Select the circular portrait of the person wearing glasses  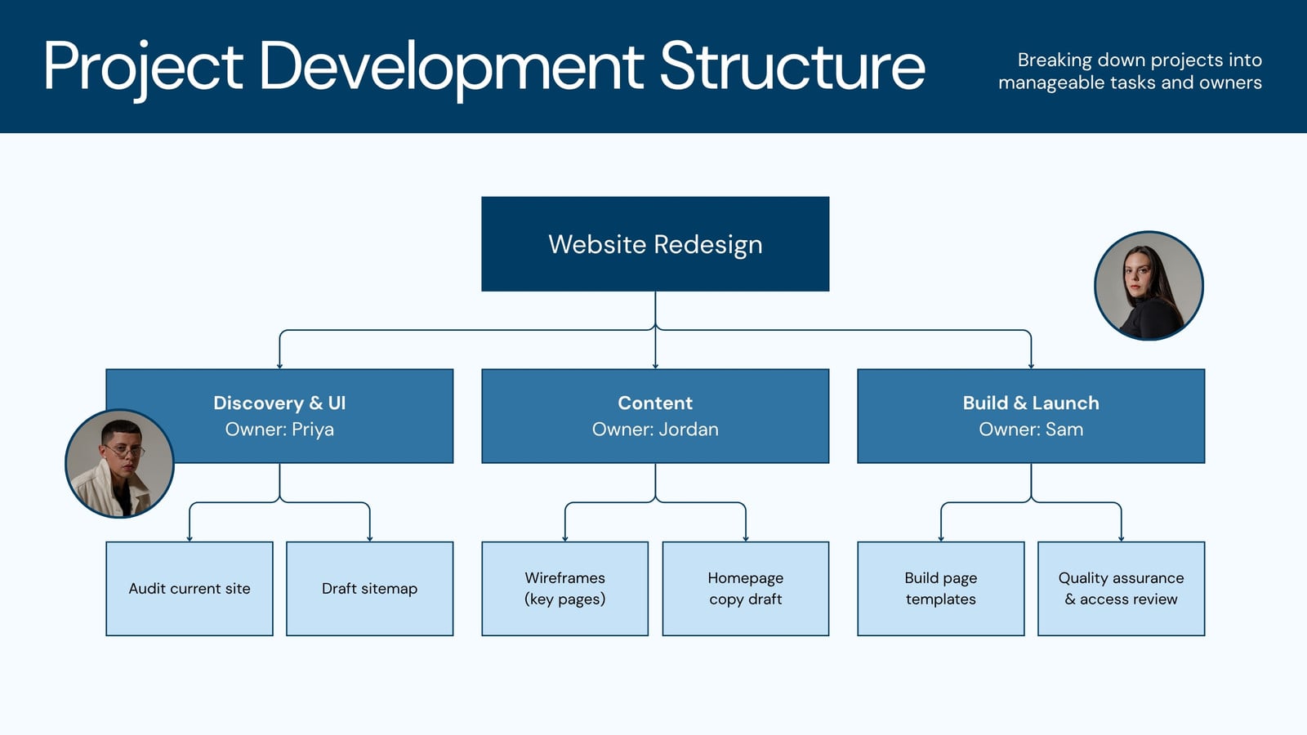point(119,464)
